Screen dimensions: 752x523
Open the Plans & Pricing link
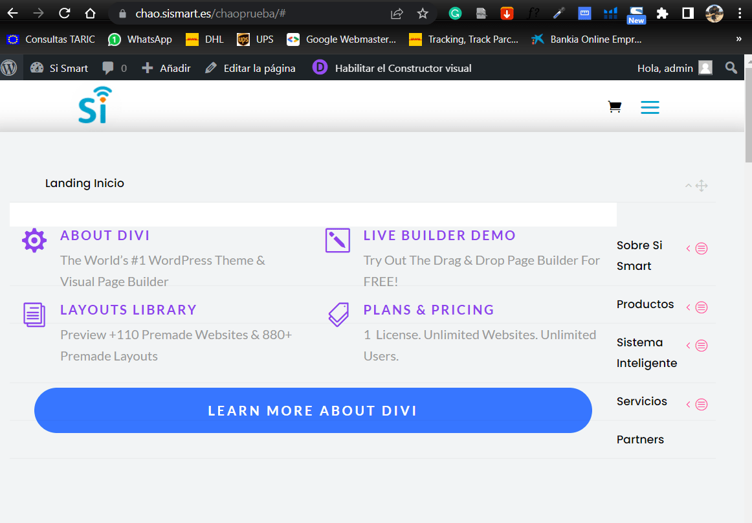coord(429,310)
